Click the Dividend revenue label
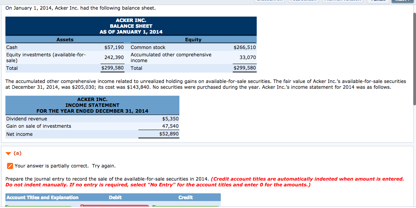Screen dimensions: 416x208 [x=27, y=119]
